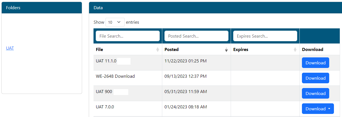Image resolution: width=342 pixels, height=117 pixels.
Task: Toggle the Posted column sort arrow icon
Action: [x=226, y=50]
